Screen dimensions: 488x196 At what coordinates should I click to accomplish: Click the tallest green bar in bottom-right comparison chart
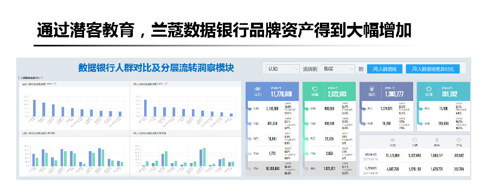click(x=204, y=157)
